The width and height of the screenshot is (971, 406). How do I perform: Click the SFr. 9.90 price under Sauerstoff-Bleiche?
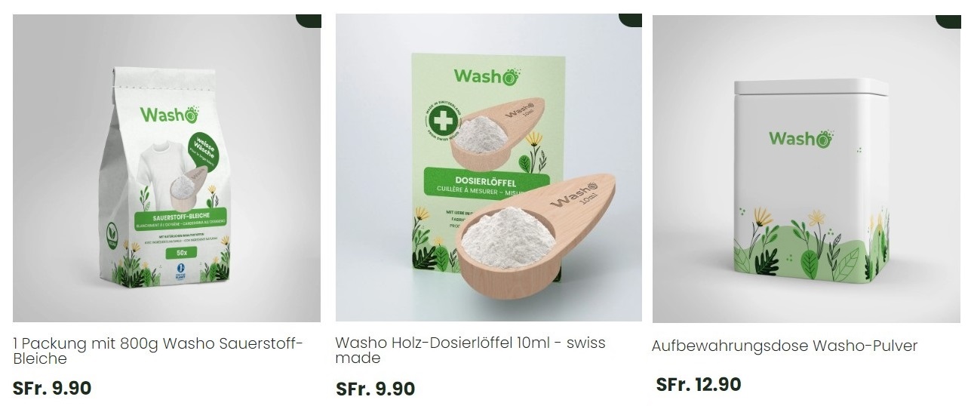tap(52, 389)
